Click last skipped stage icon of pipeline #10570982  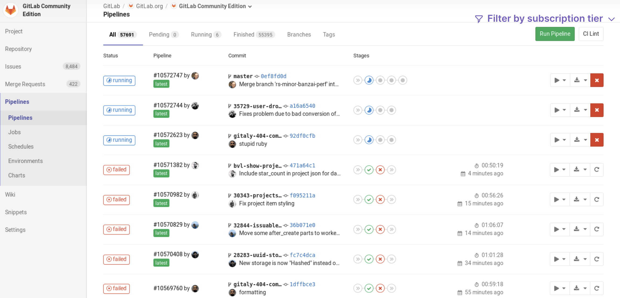(x=392, y=199)
